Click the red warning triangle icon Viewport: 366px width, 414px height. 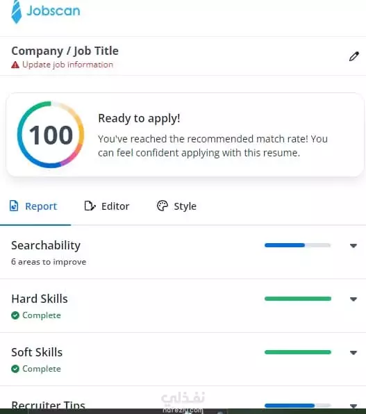coord(15,65)
